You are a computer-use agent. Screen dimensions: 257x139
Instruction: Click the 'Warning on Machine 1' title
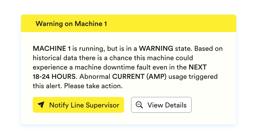71,24
